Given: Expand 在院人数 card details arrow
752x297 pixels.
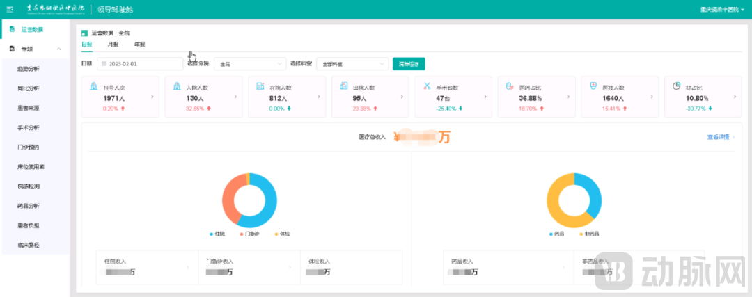Looking at the screenshot, I should pos(319,97).
